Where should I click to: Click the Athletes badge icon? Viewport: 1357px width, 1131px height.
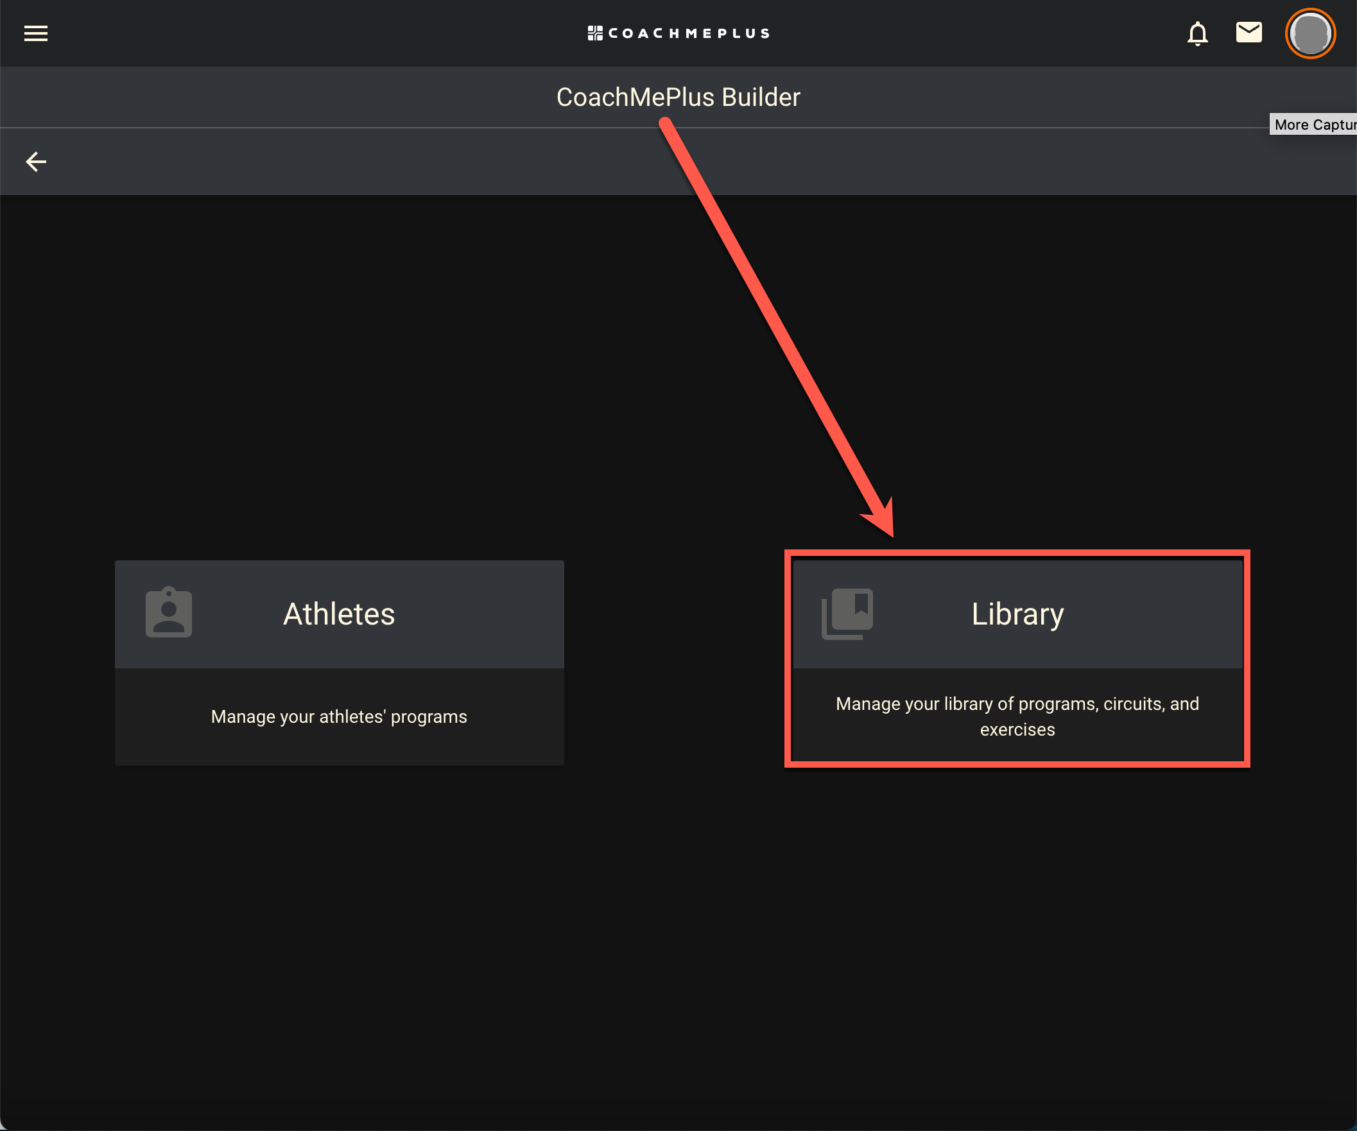coord(169,612)
